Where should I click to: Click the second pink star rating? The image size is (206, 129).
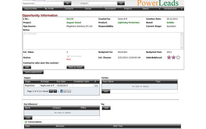[174, 57]
